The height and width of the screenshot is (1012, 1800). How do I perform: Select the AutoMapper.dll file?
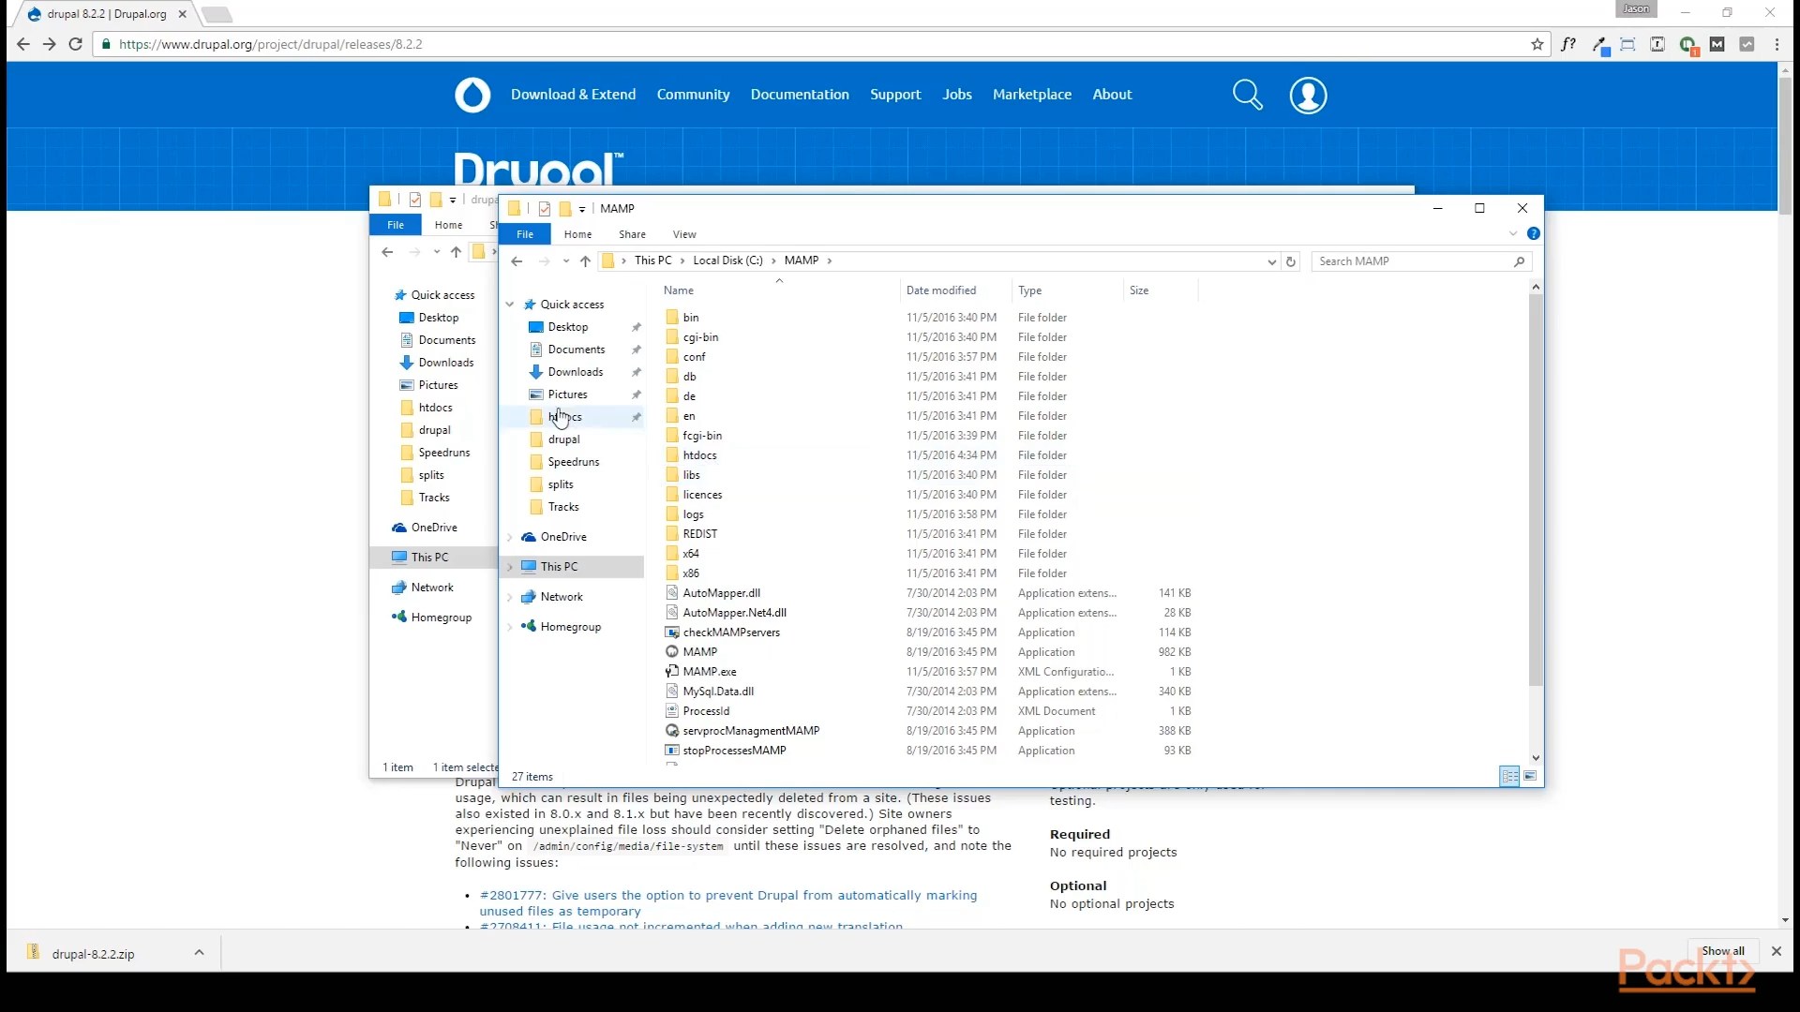coord(721,593)
